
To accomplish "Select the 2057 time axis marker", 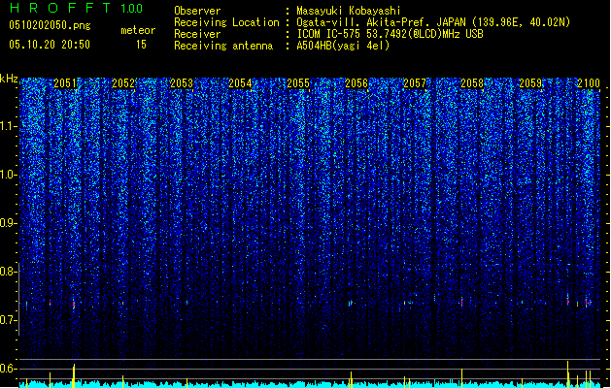I will click(415, 82).
